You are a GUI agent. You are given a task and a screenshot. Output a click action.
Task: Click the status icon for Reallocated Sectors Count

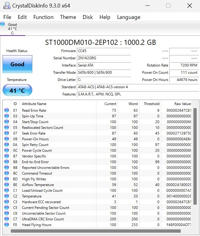pos(7,127)
